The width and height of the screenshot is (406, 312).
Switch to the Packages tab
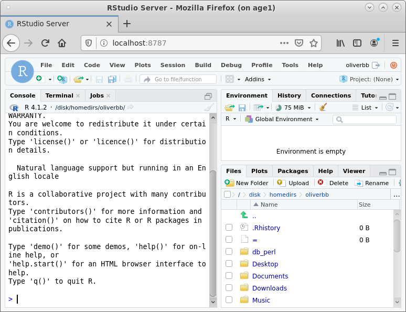[x=292, y=171]
